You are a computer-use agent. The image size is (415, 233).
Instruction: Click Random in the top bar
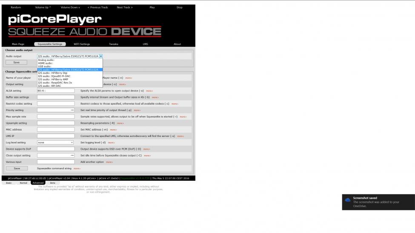16,7
